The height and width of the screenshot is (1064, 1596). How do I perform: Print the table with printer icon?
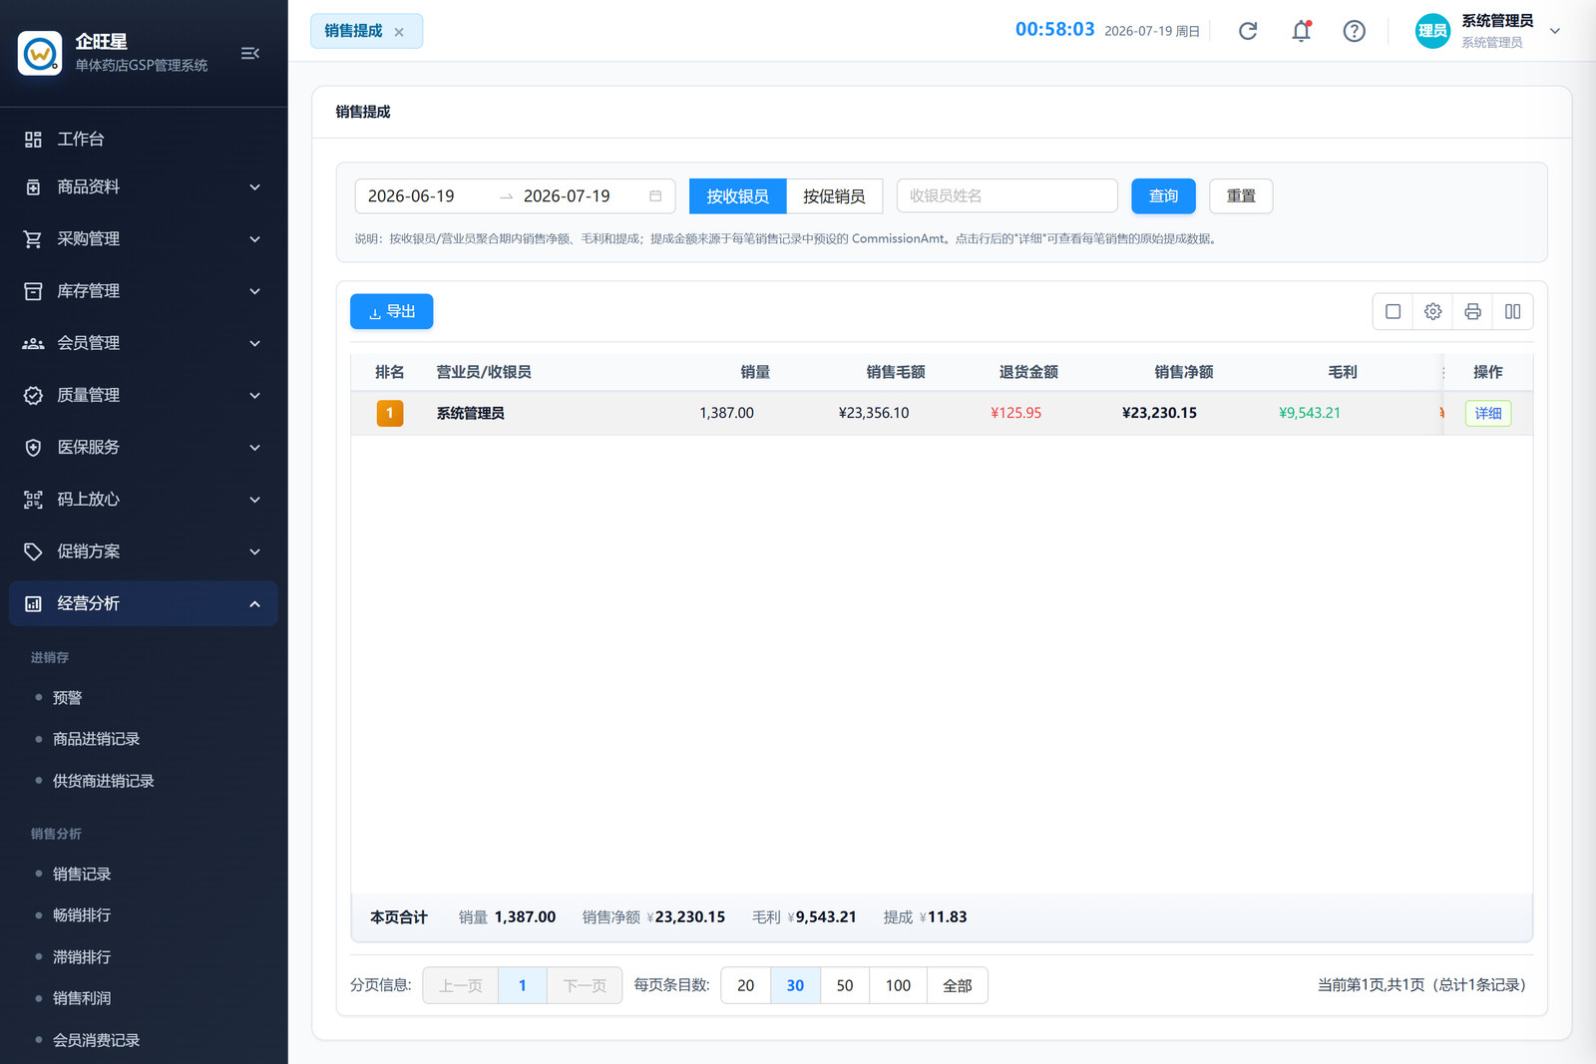(1473, 312)
